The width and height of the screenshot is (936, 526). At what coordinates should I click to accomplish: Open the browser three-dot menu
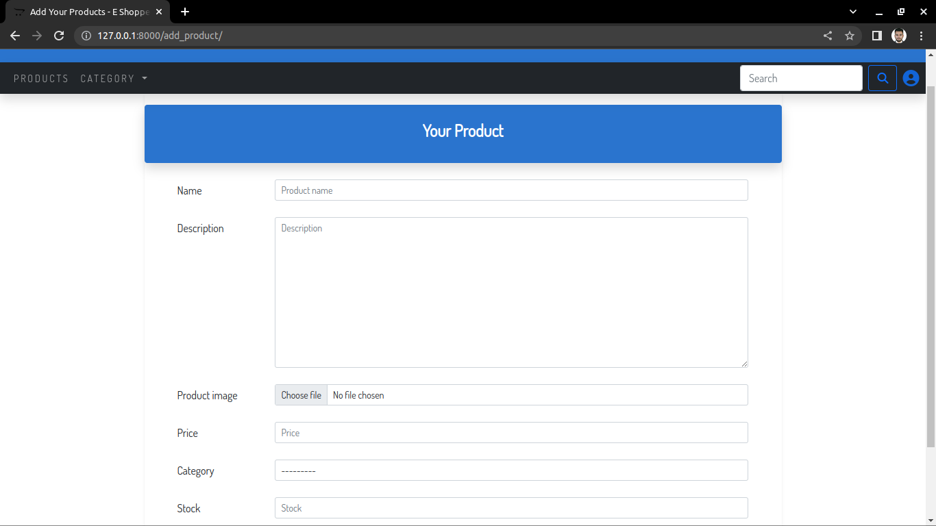(x=922, y=35)
